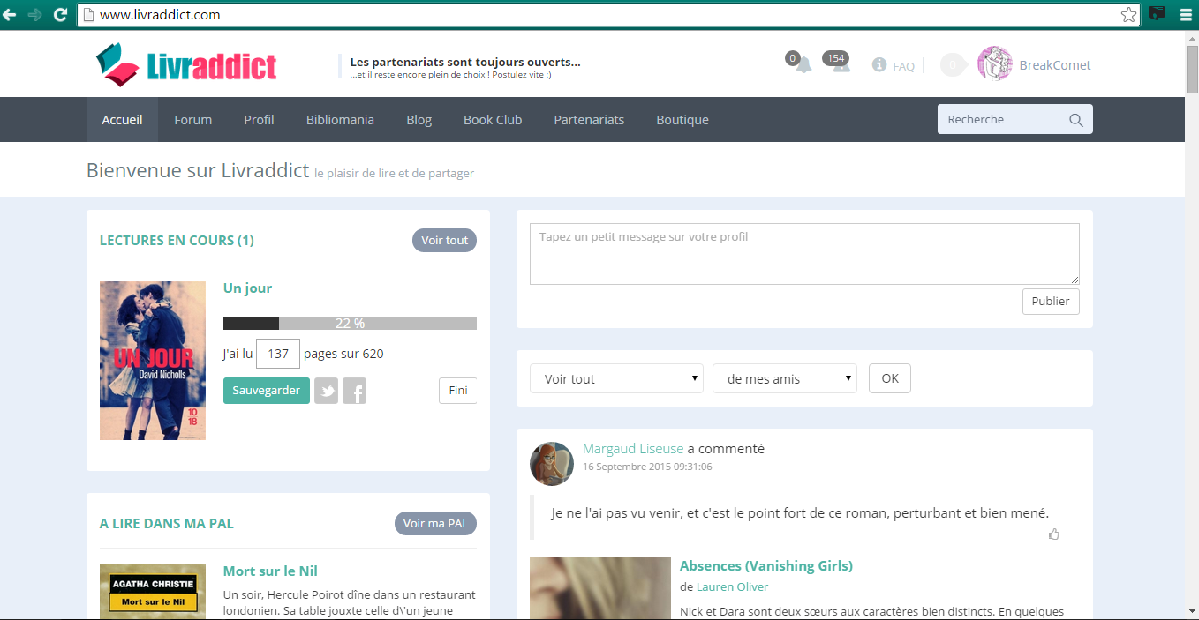Click the timestamp '16 Septembre 2015 09:31:06'
Screen dimensions: 1199x620
click(647, 467)
